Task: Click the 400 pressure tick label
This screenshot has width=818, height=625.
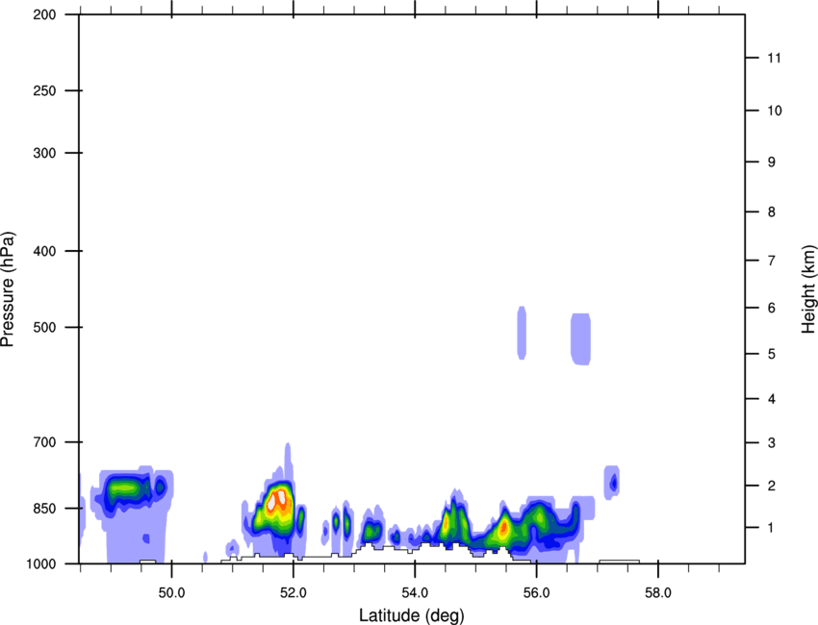Action: pyautogui.click(x=44, y=251)
